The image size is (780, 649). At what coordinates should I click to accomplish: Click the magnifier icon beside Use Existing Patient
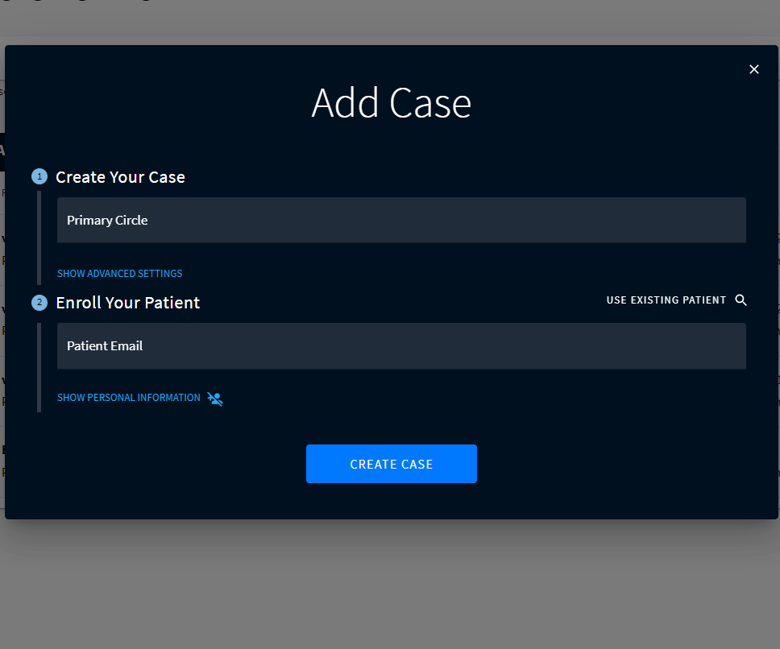741,300
